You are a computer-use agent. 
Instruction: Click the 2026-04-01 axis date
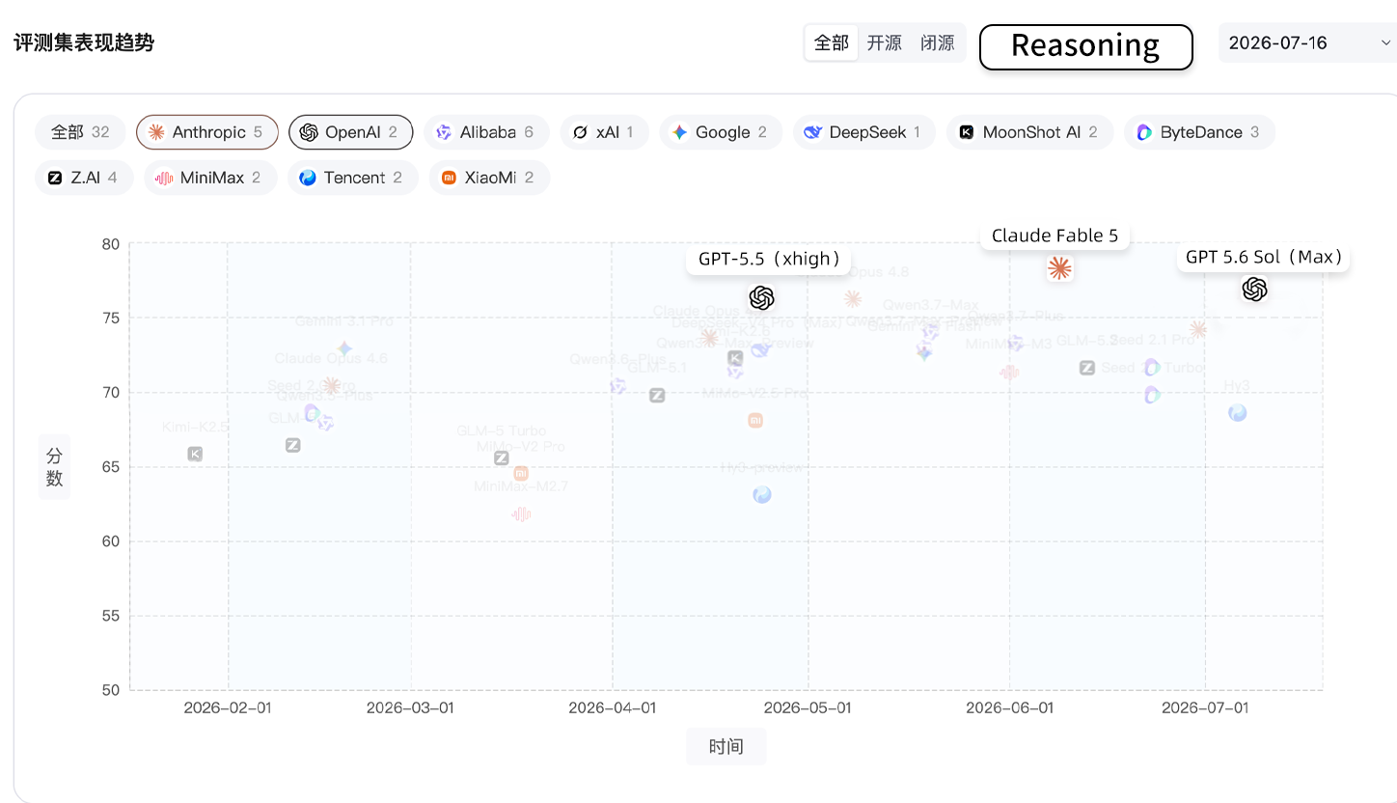tap(613, 707)
